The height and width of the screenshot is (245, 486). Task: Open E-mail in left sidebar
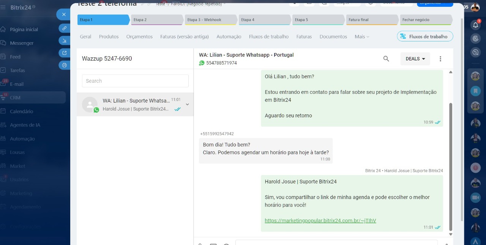pos(17,84)
